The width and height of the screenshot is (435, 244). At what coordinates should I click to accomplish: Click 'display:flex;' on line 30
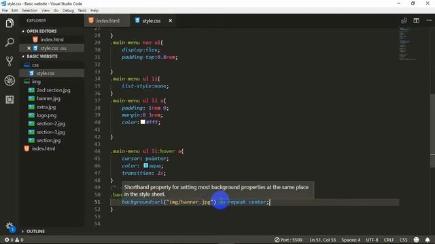coord(141,49)
